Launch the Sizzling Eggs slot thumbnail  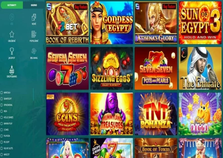112,68
